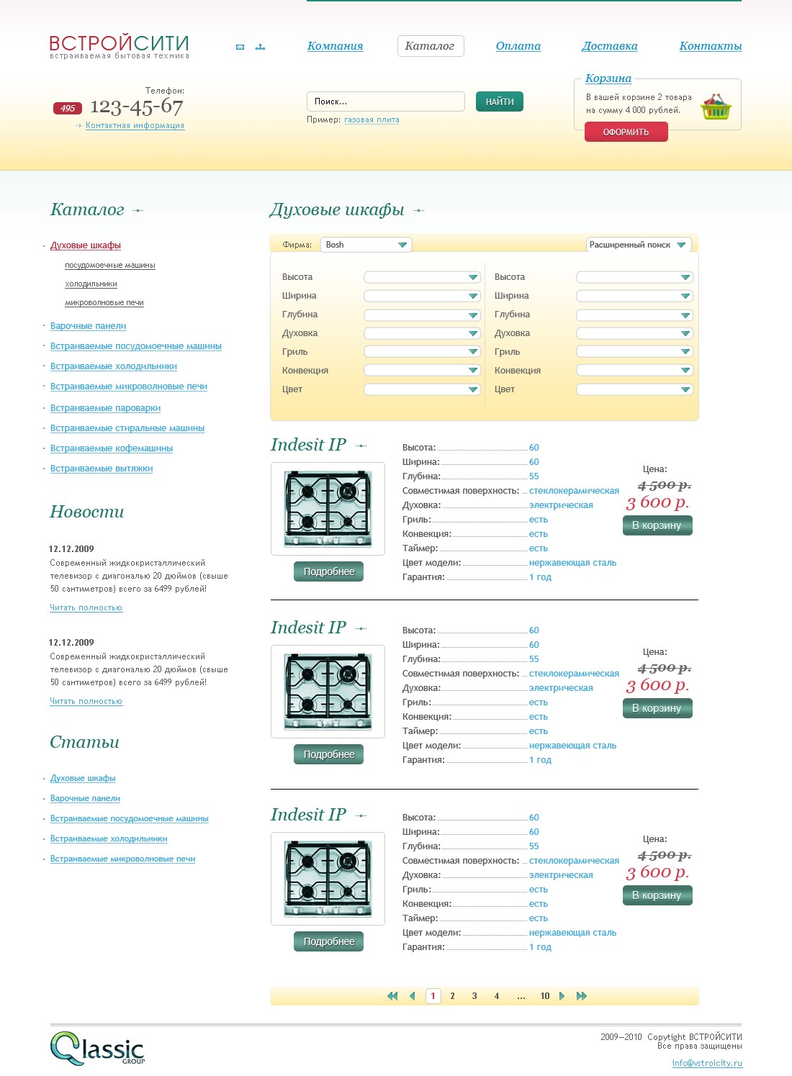Open the right Цвет dropdown filter
The image size is (792, 1076).
coord(634,389)
